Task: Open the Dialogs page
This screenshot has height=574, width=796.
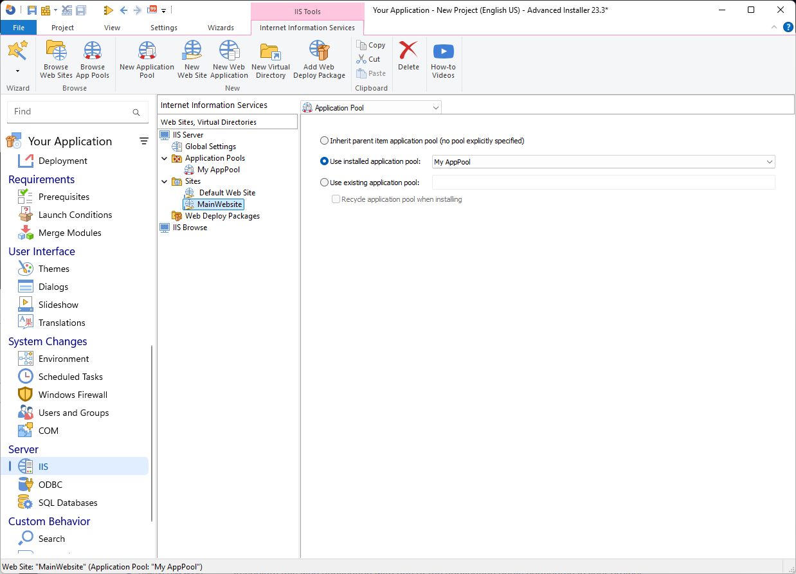Action: (x=53, y=287)
